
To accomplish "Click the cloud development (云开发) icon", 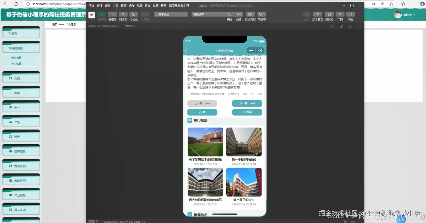I will 145,14.
